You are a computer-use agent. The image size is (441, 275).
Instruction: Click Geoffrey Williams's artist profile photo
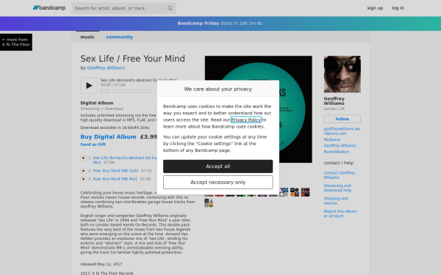[x=343, y=74]
